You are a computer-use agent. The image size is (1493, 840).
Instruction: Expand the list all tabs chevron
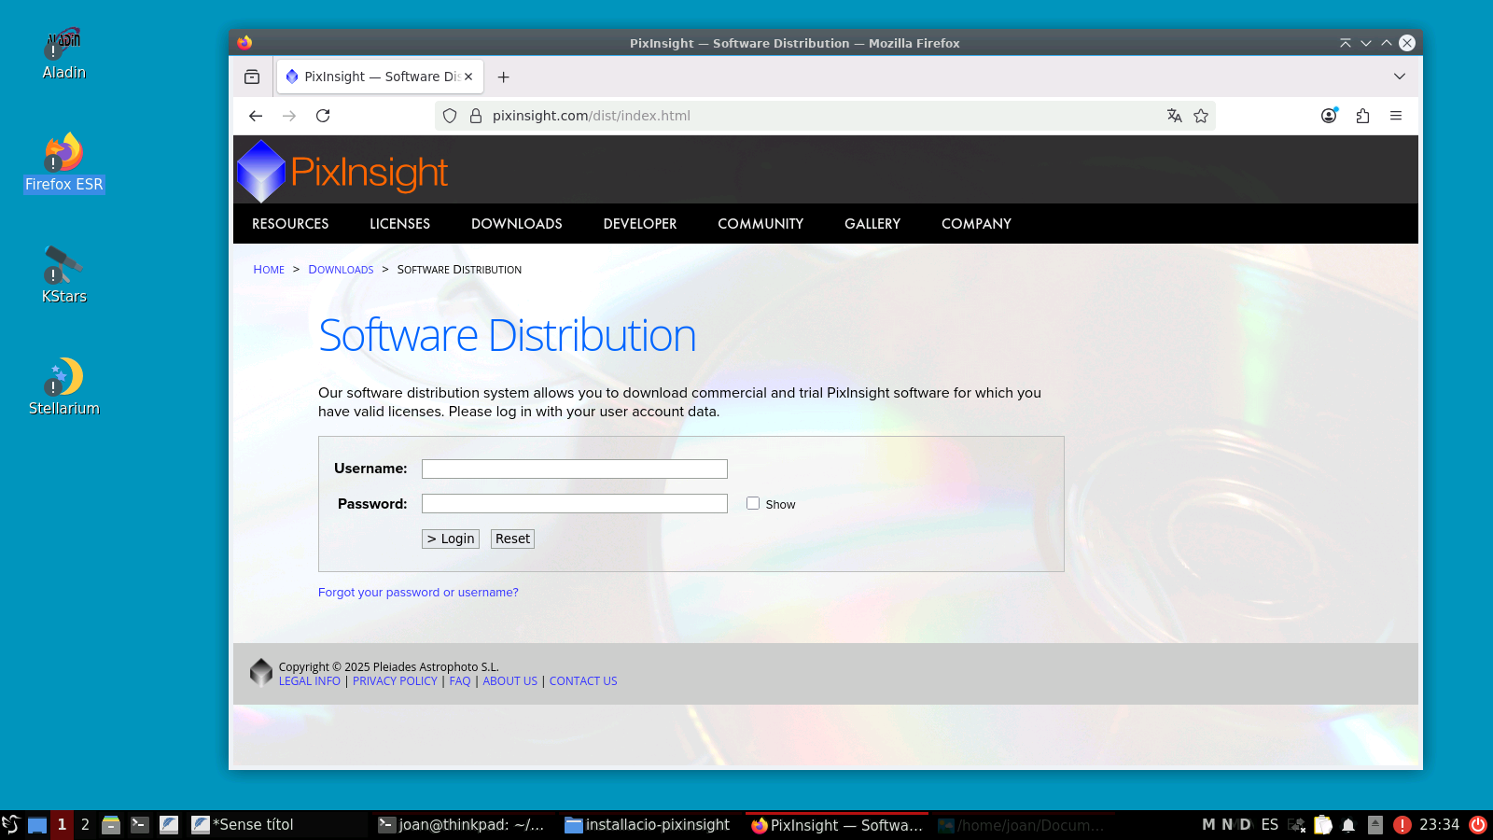click(x=1399, y=77)
